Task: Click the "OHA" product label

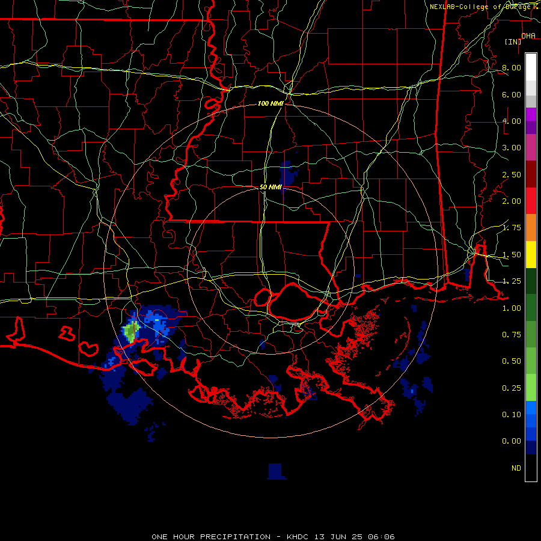Action: coord(528,35)
